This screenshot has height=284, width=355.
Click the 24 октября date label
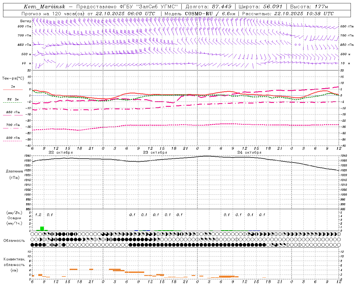(x=249, y=153)
